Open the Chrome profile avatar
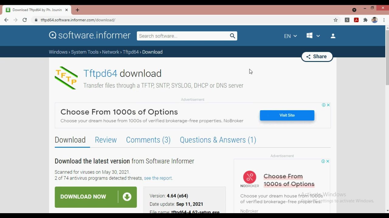The height and width of the screenshot is (218, 389). [374, 20]
